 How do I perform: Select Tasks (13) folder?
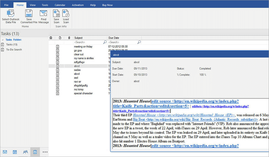tap(12, 44)
